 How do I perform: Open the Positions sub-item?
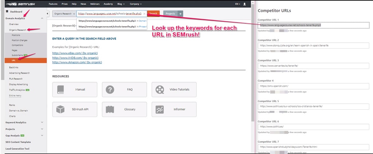[x=16, y=35]
